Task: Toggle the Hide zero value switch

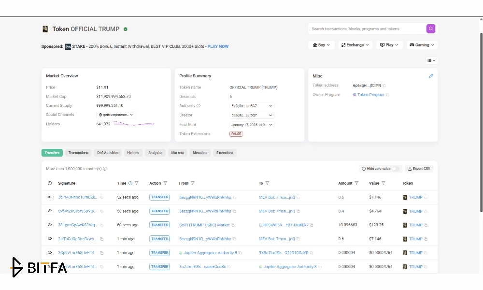Action: click(396, 169)
